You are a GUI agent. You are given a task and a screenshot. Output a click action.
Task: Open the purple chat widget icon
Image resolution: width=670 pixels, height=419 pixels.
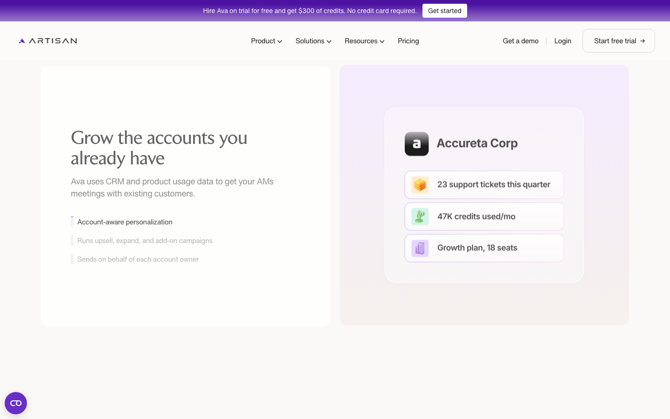16,403
